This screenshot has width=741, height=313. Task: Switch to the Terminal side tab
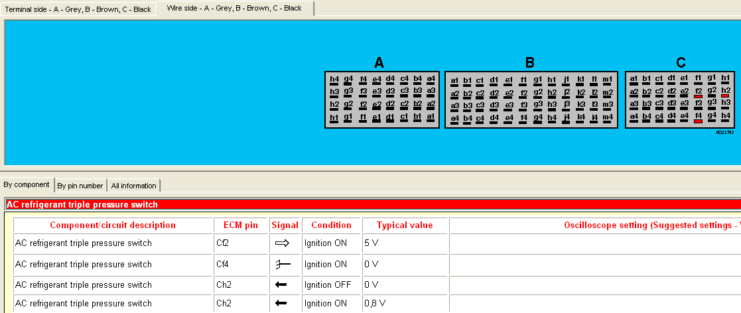click(x=78, y=9)
